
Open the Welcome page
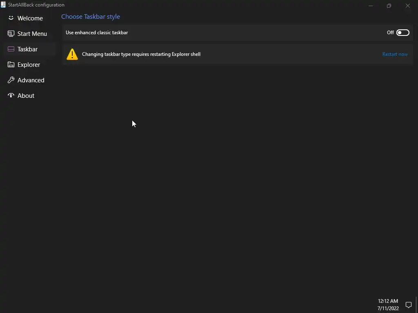click(x=29, y=18)
